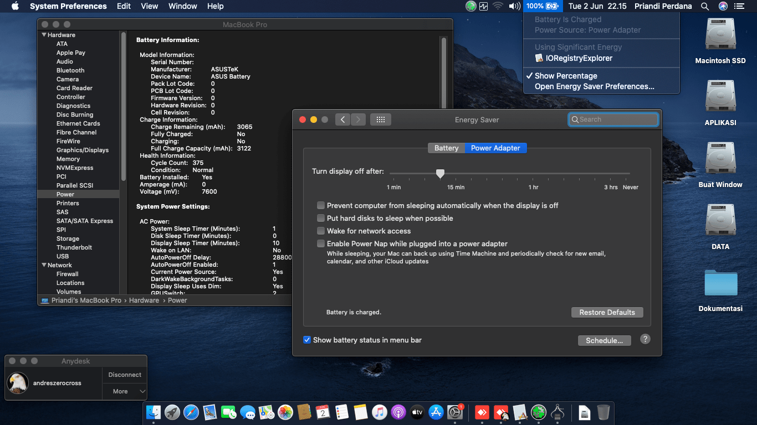
Task: Activate Siri from the menu bar
Action: [723, 6]
